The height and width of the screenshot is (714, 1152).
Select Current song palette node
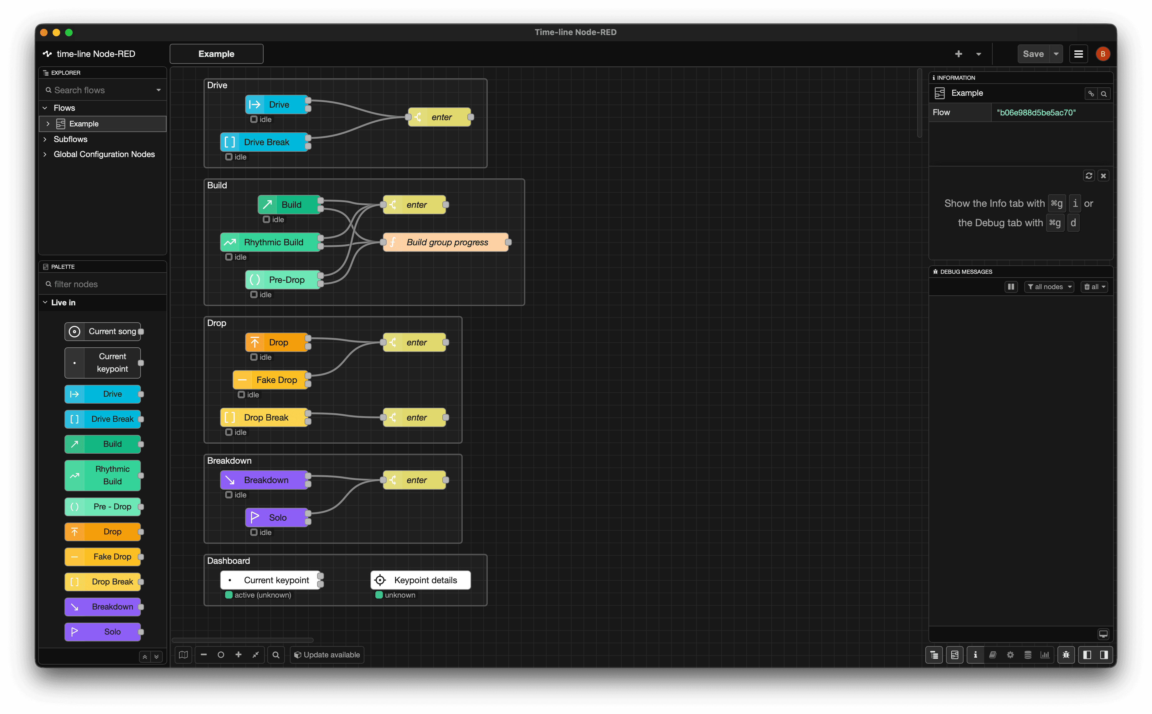(x=102, y=332)
